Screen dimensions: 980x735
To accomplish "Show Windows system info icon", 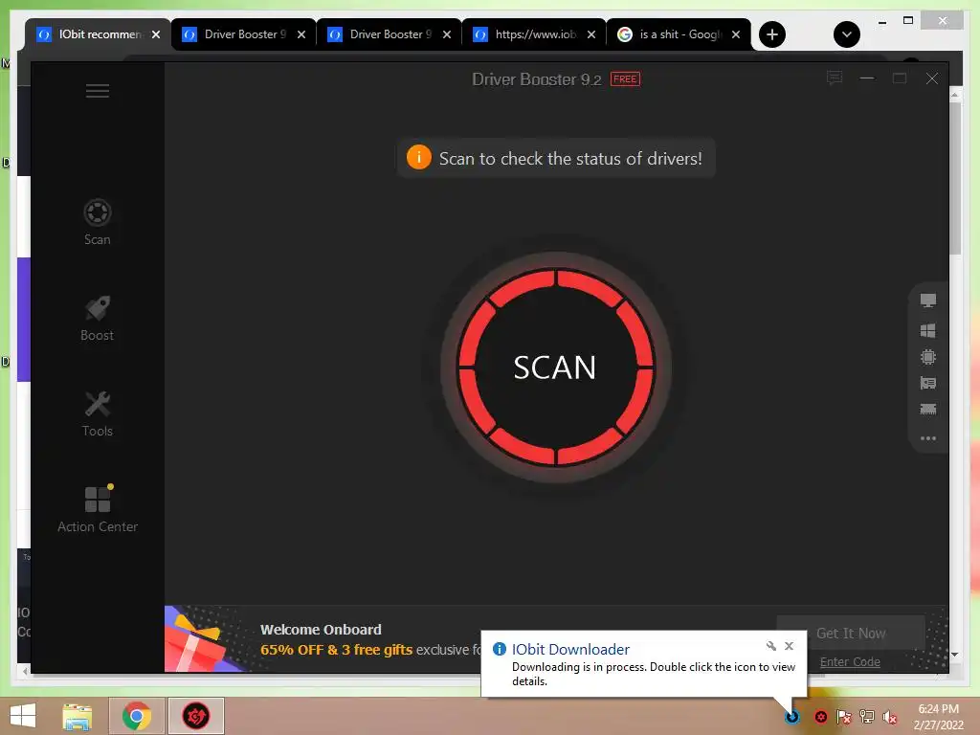I will click(x=928, y=330).
